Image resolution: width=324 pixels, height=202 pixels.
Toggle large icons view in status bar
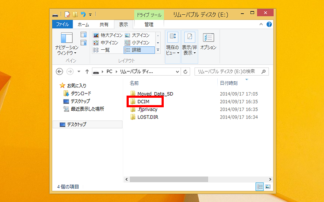(x=267, y=186)
